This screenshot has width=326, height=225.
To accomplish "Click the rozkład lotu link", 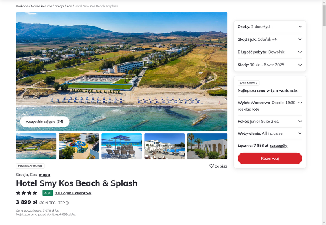I will tap(249, 109).
